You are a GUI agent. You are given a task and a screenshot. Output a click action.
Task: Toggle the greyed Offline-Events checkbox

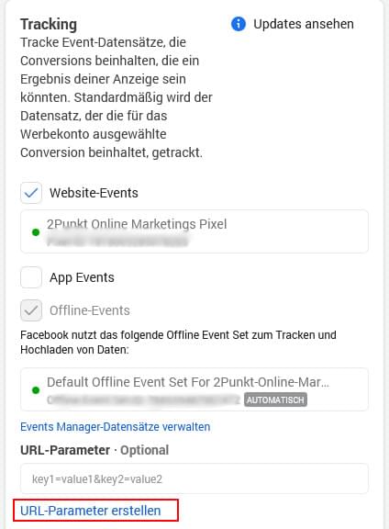(x=31, y=310)
